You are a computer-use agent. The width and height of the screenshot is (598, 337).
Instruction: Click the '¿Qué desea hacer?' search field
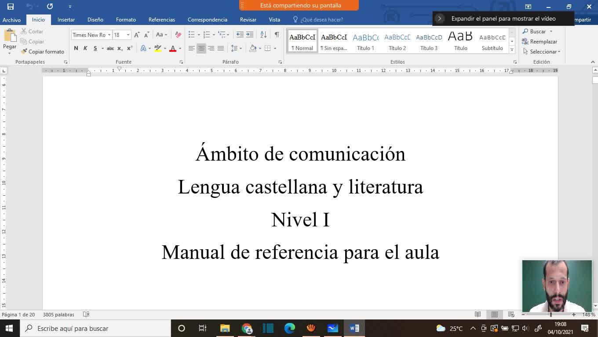coord(317,20)
